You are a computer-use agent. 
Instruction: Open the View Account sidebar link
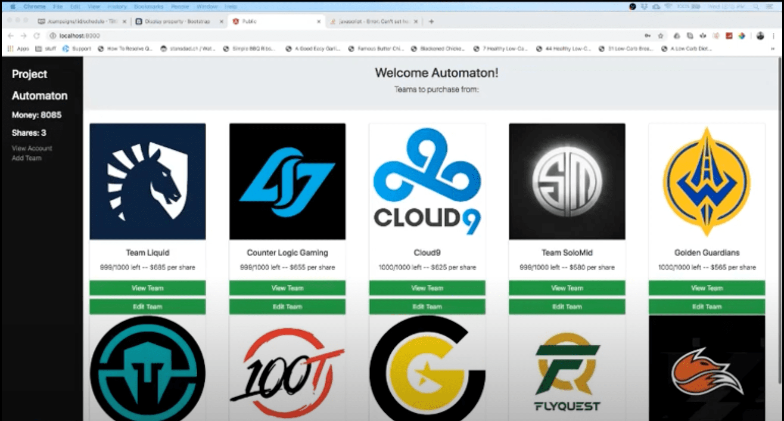click(x=32, y=148)
